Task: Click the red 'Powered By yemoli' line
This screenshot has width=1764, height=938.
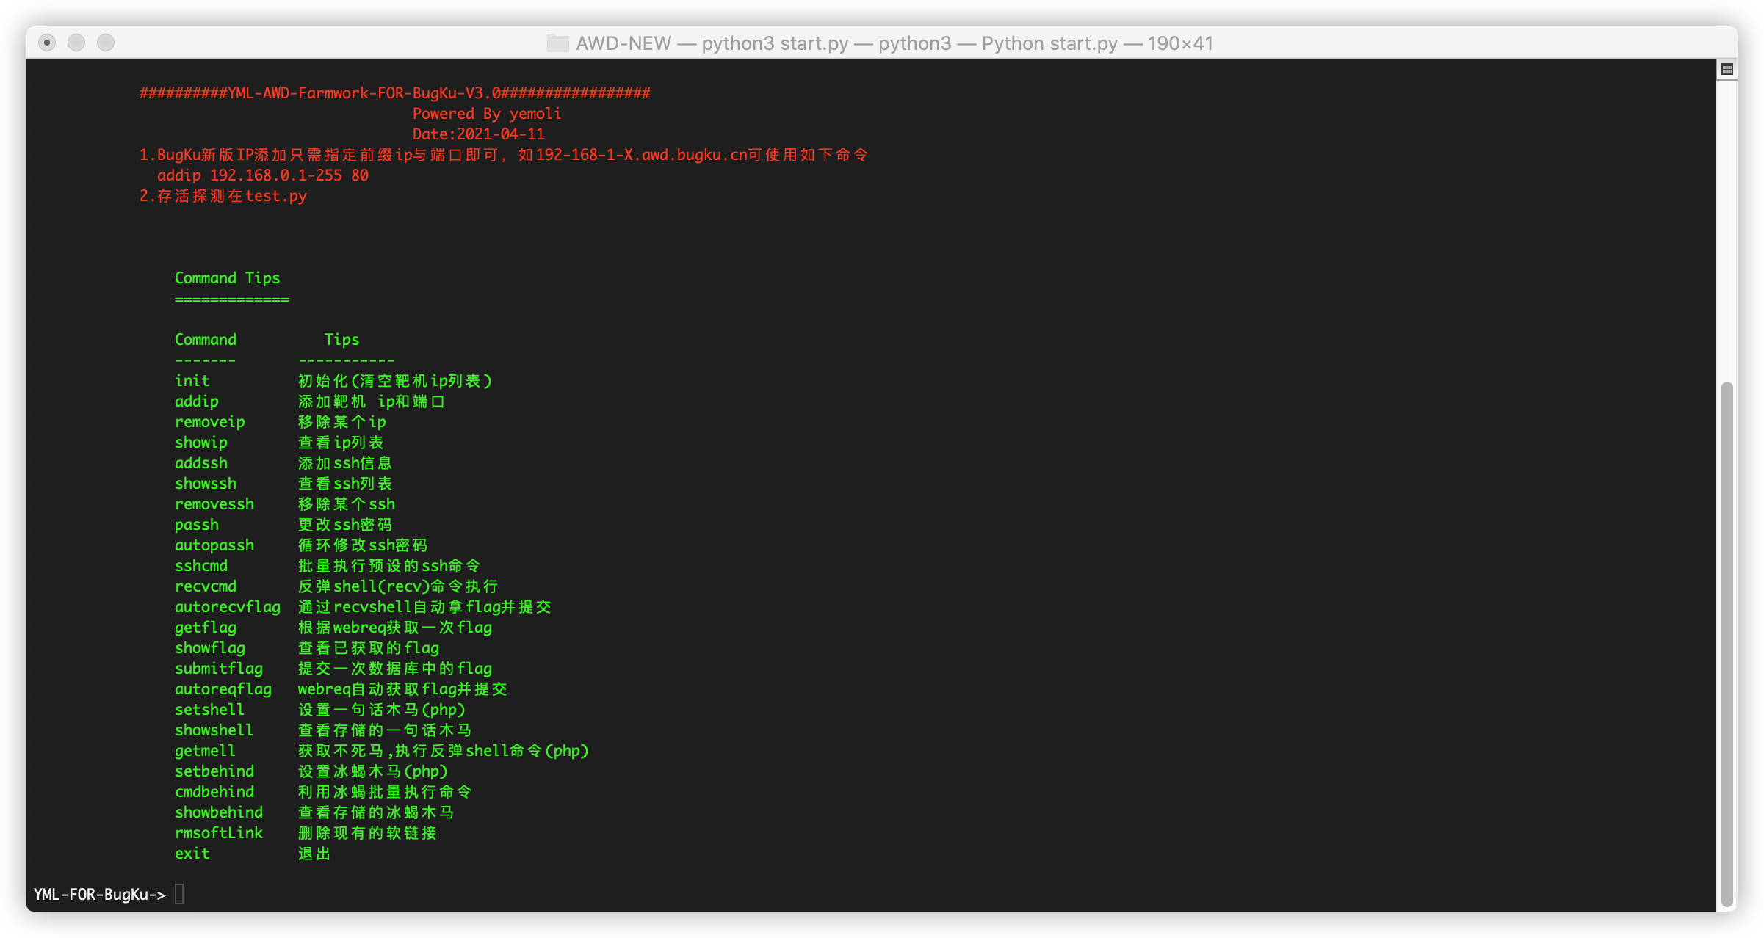Action: [x=486, y=114]
